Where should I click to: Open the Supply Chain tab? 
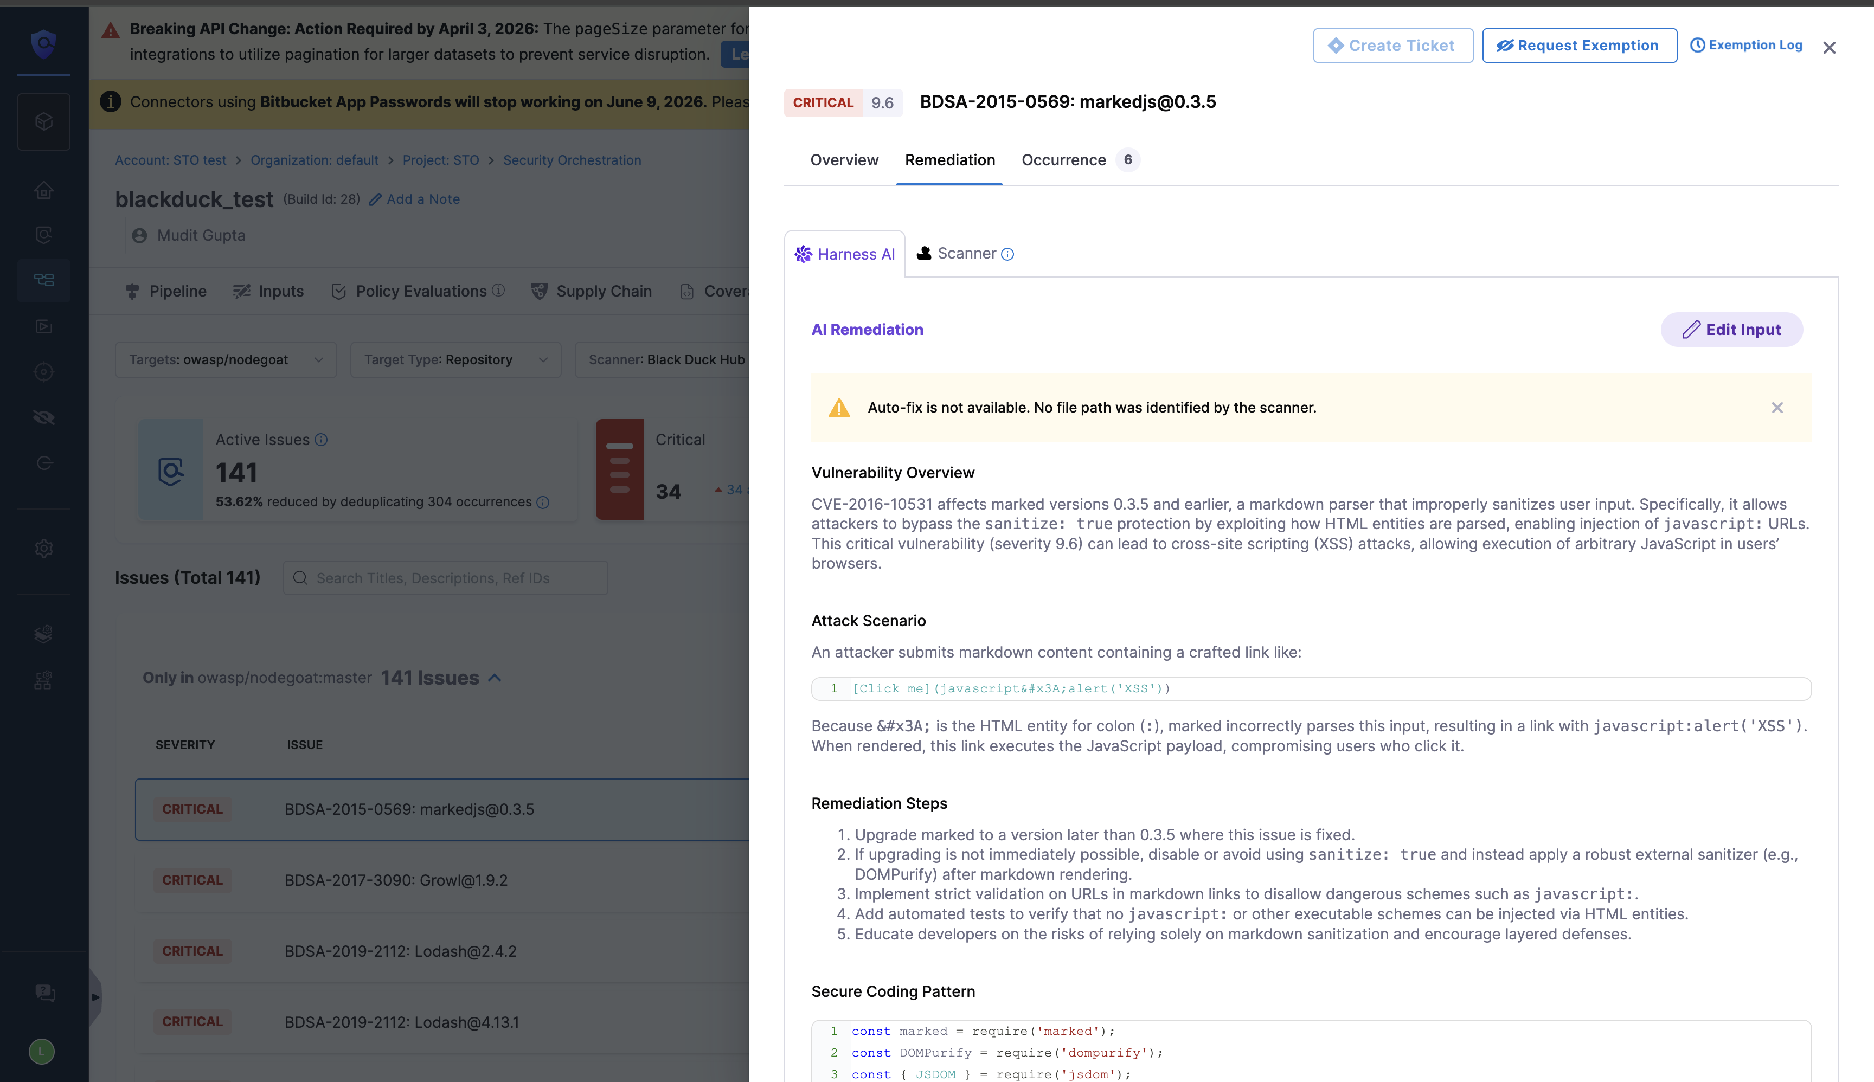(x=592, y=291)
